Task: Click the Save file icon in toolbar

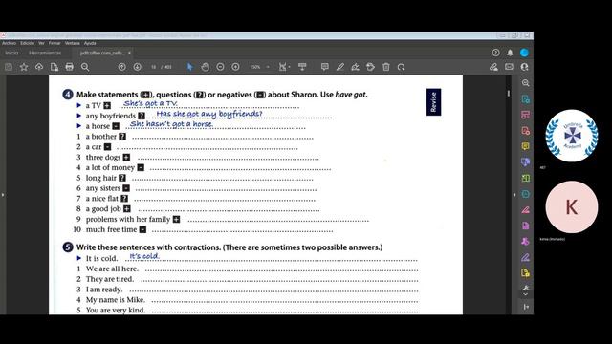Action: 9,67
